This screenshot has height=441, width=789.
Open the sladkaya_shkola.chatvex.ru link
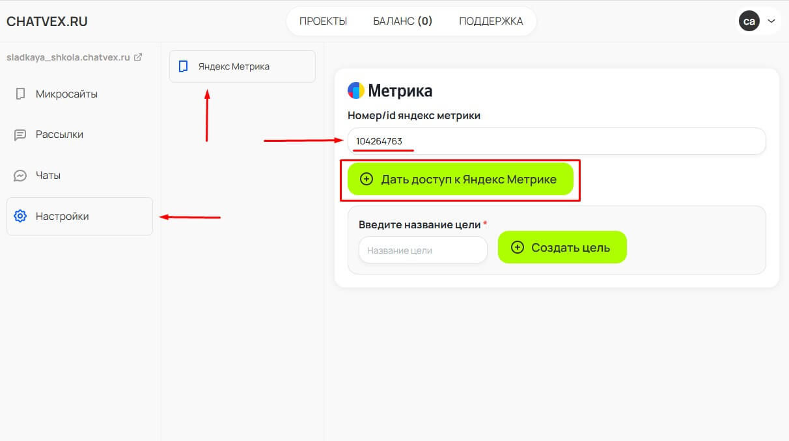68,57
